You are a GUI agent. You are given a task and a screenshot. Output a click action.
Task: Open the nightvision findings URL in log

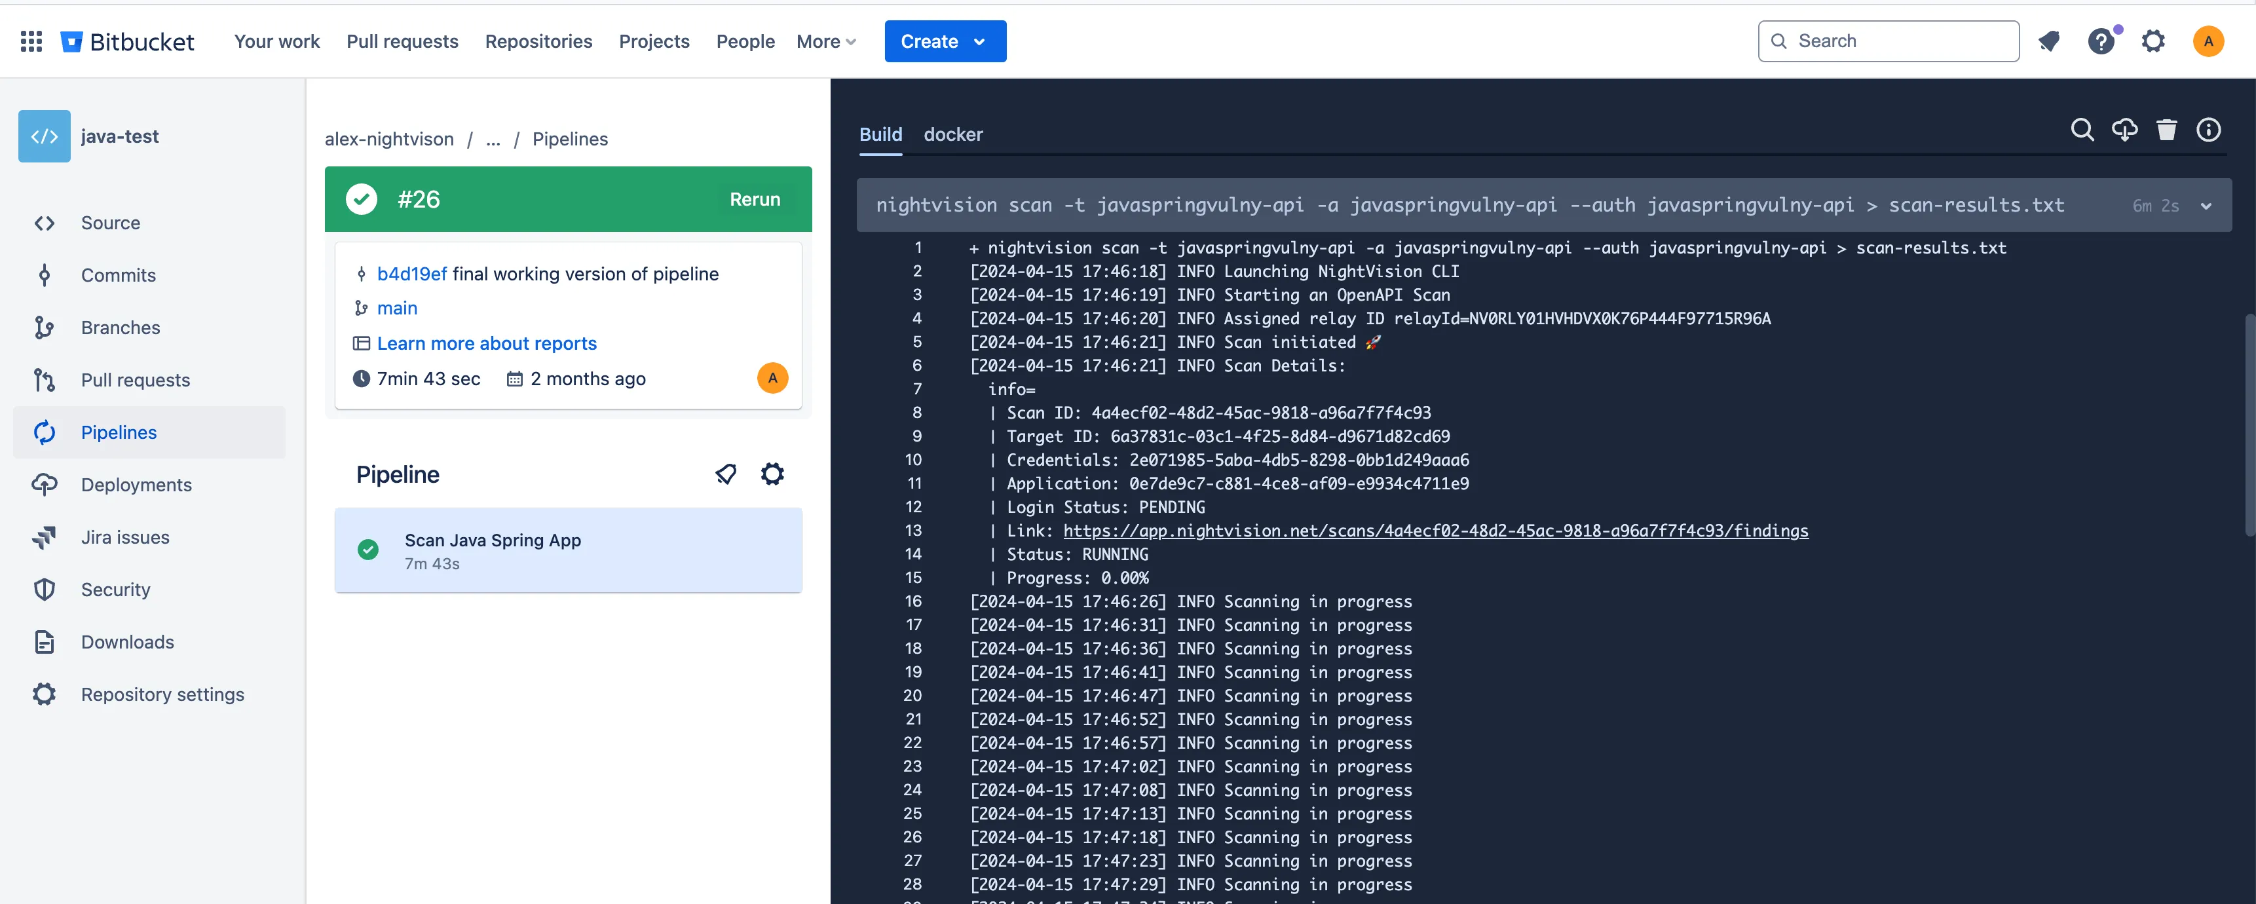pos(1435,531)
